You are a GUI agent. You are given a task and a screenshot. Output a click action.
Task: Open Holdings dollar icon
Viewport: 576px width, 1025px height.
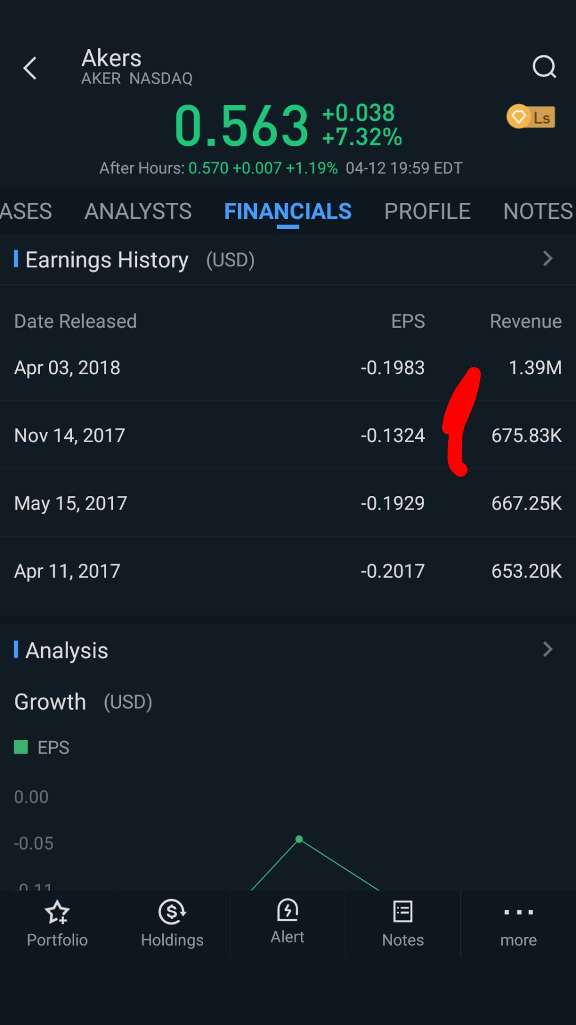[172, 912]
